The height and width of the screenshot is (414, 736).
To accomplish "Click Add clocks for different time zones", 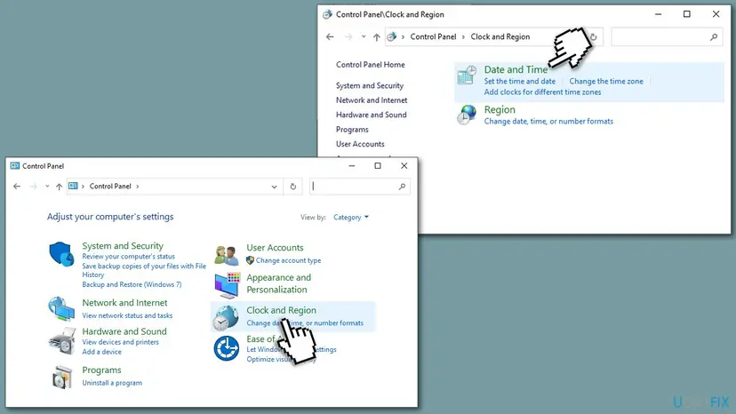I will [x=542, y=92].
